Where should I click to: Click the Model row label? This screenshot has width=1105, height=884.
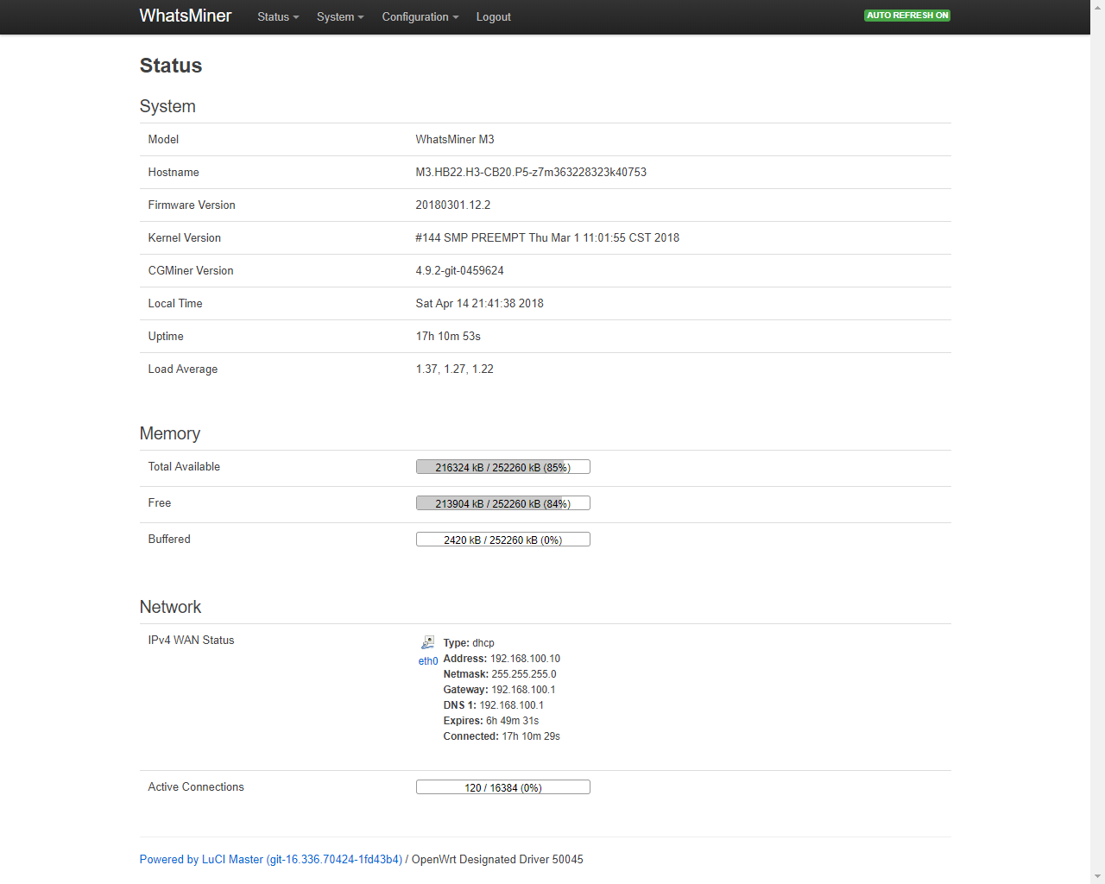click(163, 139)
